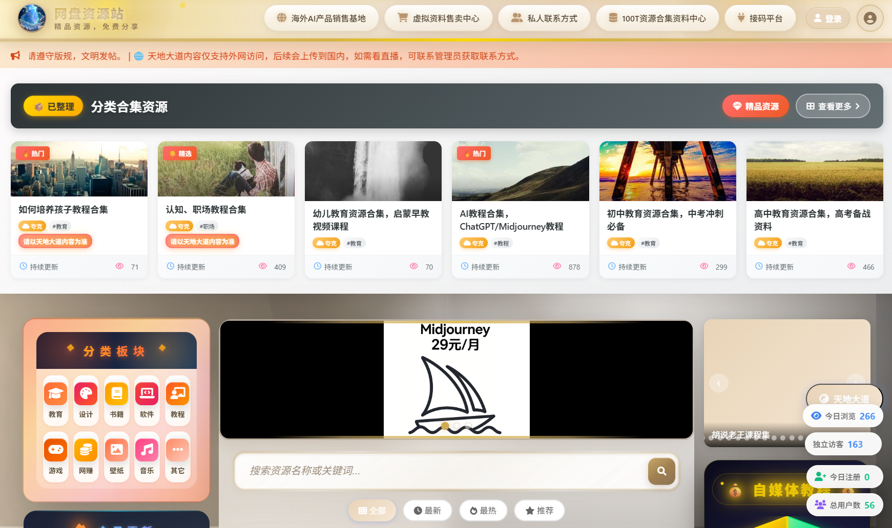Open 海外AI产品销售基地 menu item
Screen dimensions: 892x528
click(x=321, y=18)
